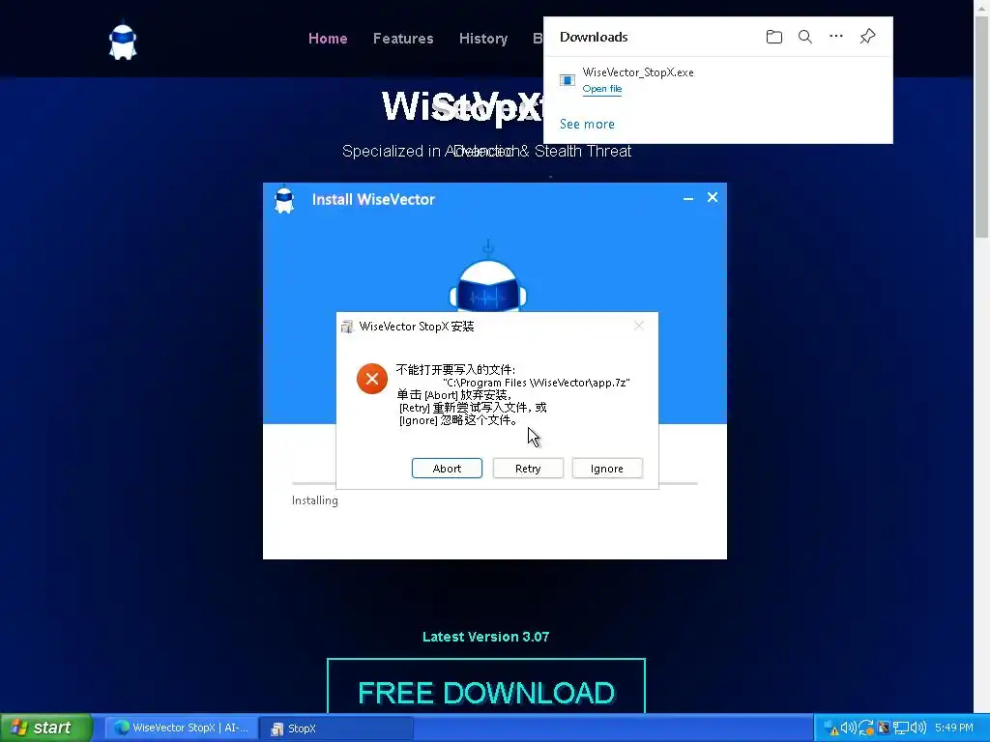Close the Install WiseVector window
The height and width of the screenshot is (742, 990).
coord(713,197)
